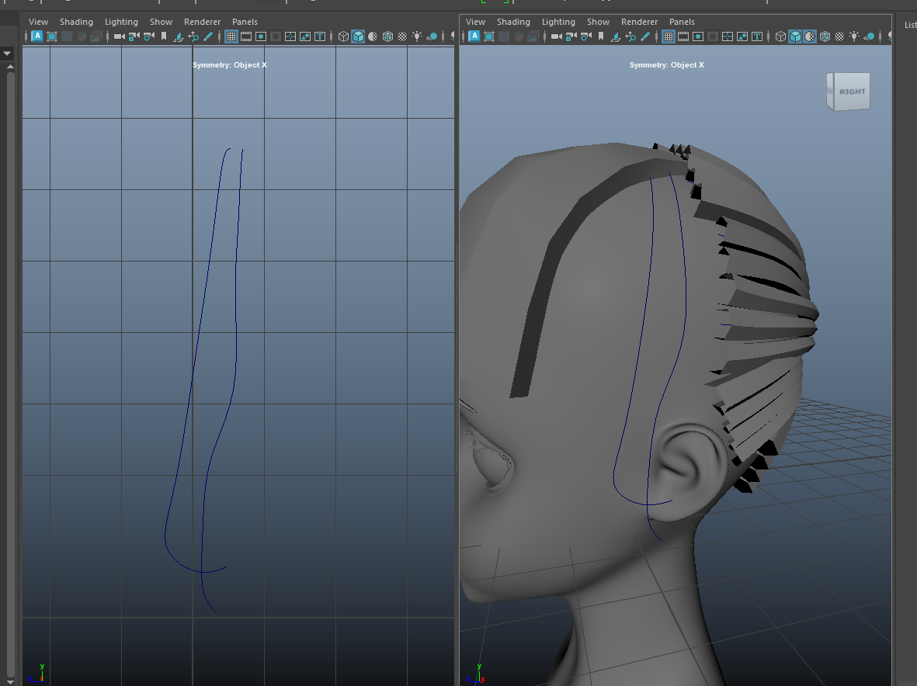This screenshot has width=917, height=686.
Task: Click Shadows icon in right panel toolbar
Action: point(869,36)
